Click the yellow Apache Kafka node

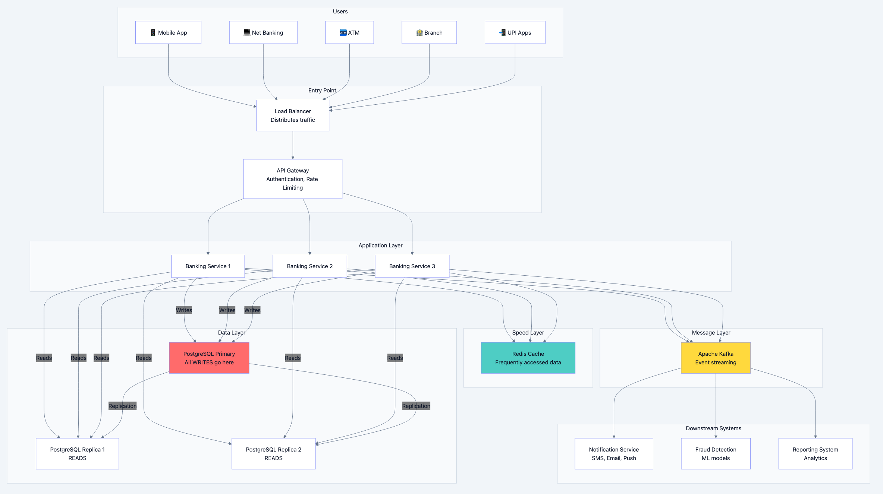[x=716, y=358]
